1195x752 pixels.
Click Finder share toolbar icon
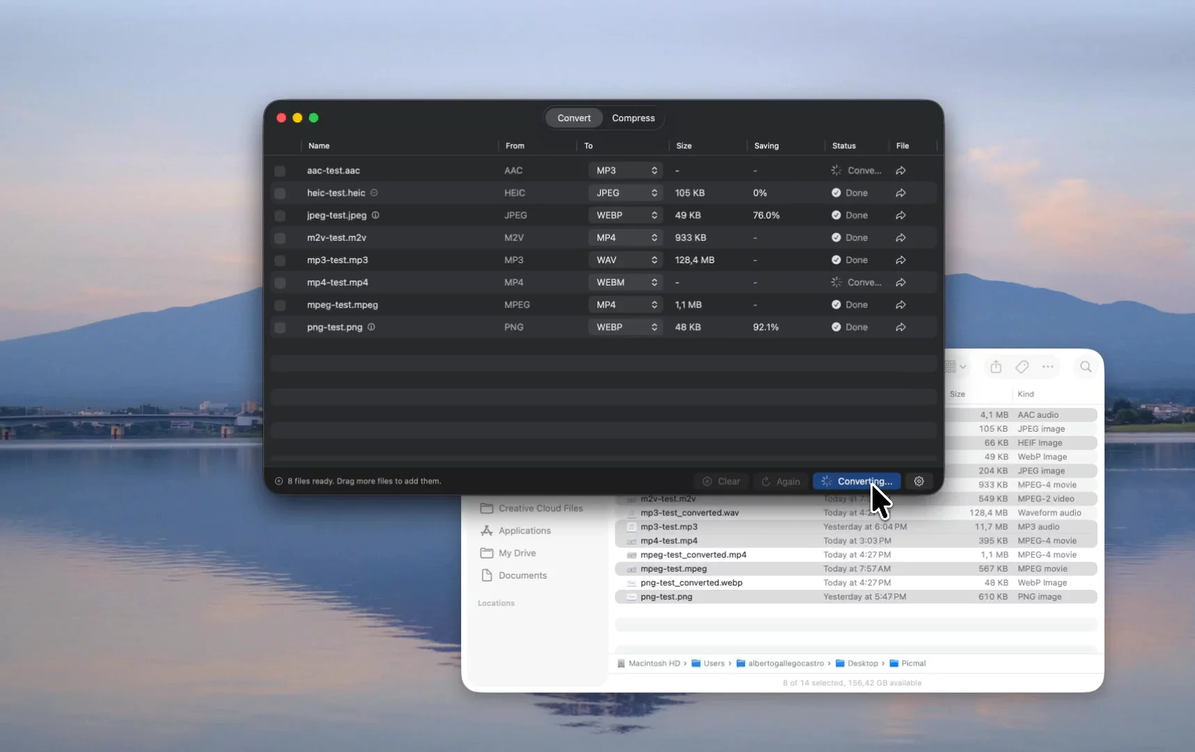pos(996,367)
